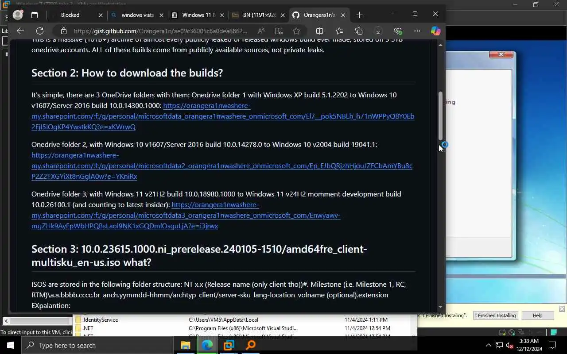Open the OneDrive folder 3 sharepoint link

[x=186, y=215]
